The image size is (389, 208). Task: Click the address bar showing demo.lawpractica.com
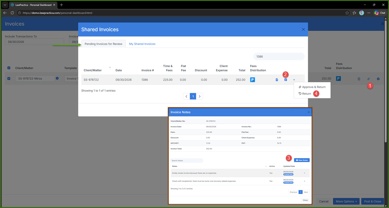(181, 13)
